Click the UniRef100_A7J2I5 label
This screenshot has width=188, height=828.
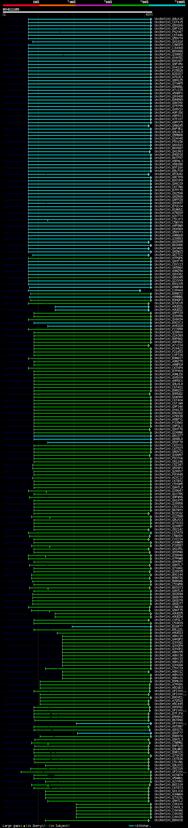[x=169, y=90]
